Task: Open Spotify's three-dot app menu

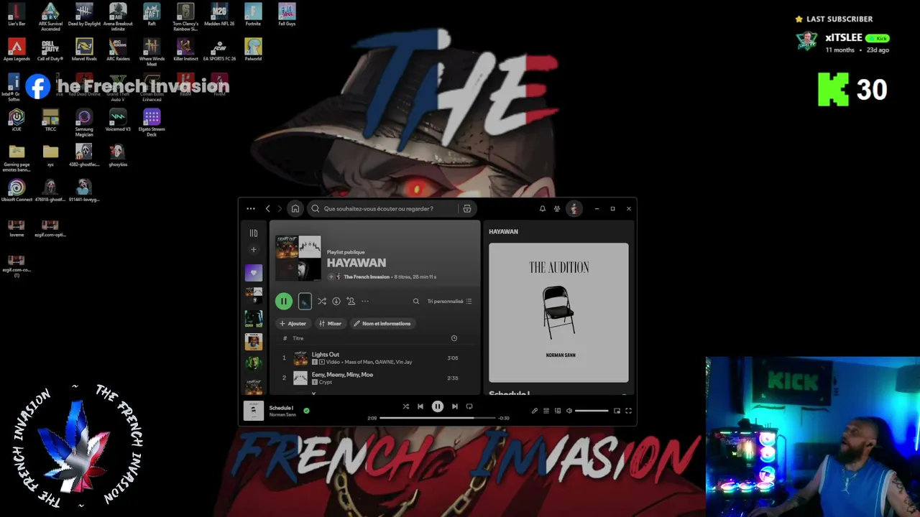Action: click(x=250, y=209)
